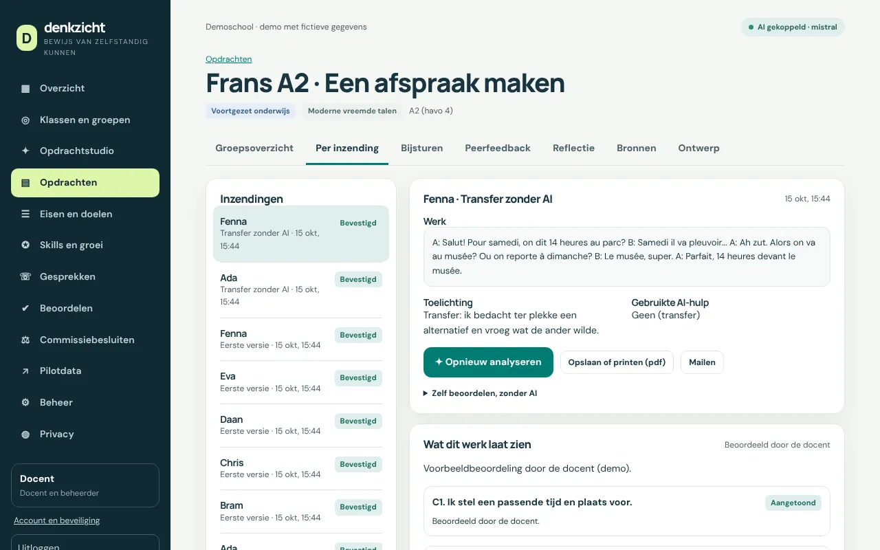
Task: Open the Reflectie tab
Action: pos(573,148)
